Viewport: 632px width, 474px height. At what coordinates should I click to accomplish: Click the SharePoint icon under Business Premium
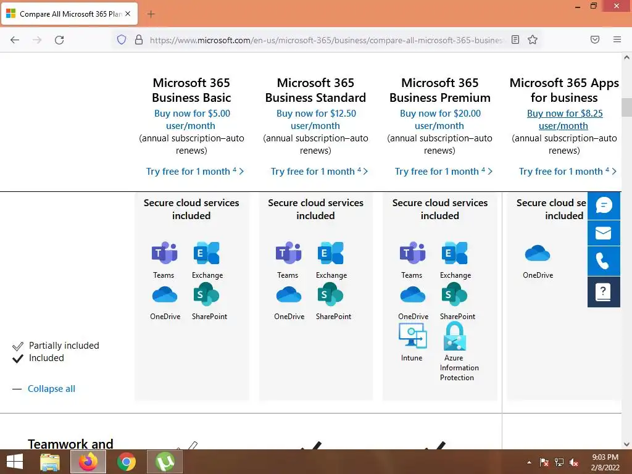point(455,294)
